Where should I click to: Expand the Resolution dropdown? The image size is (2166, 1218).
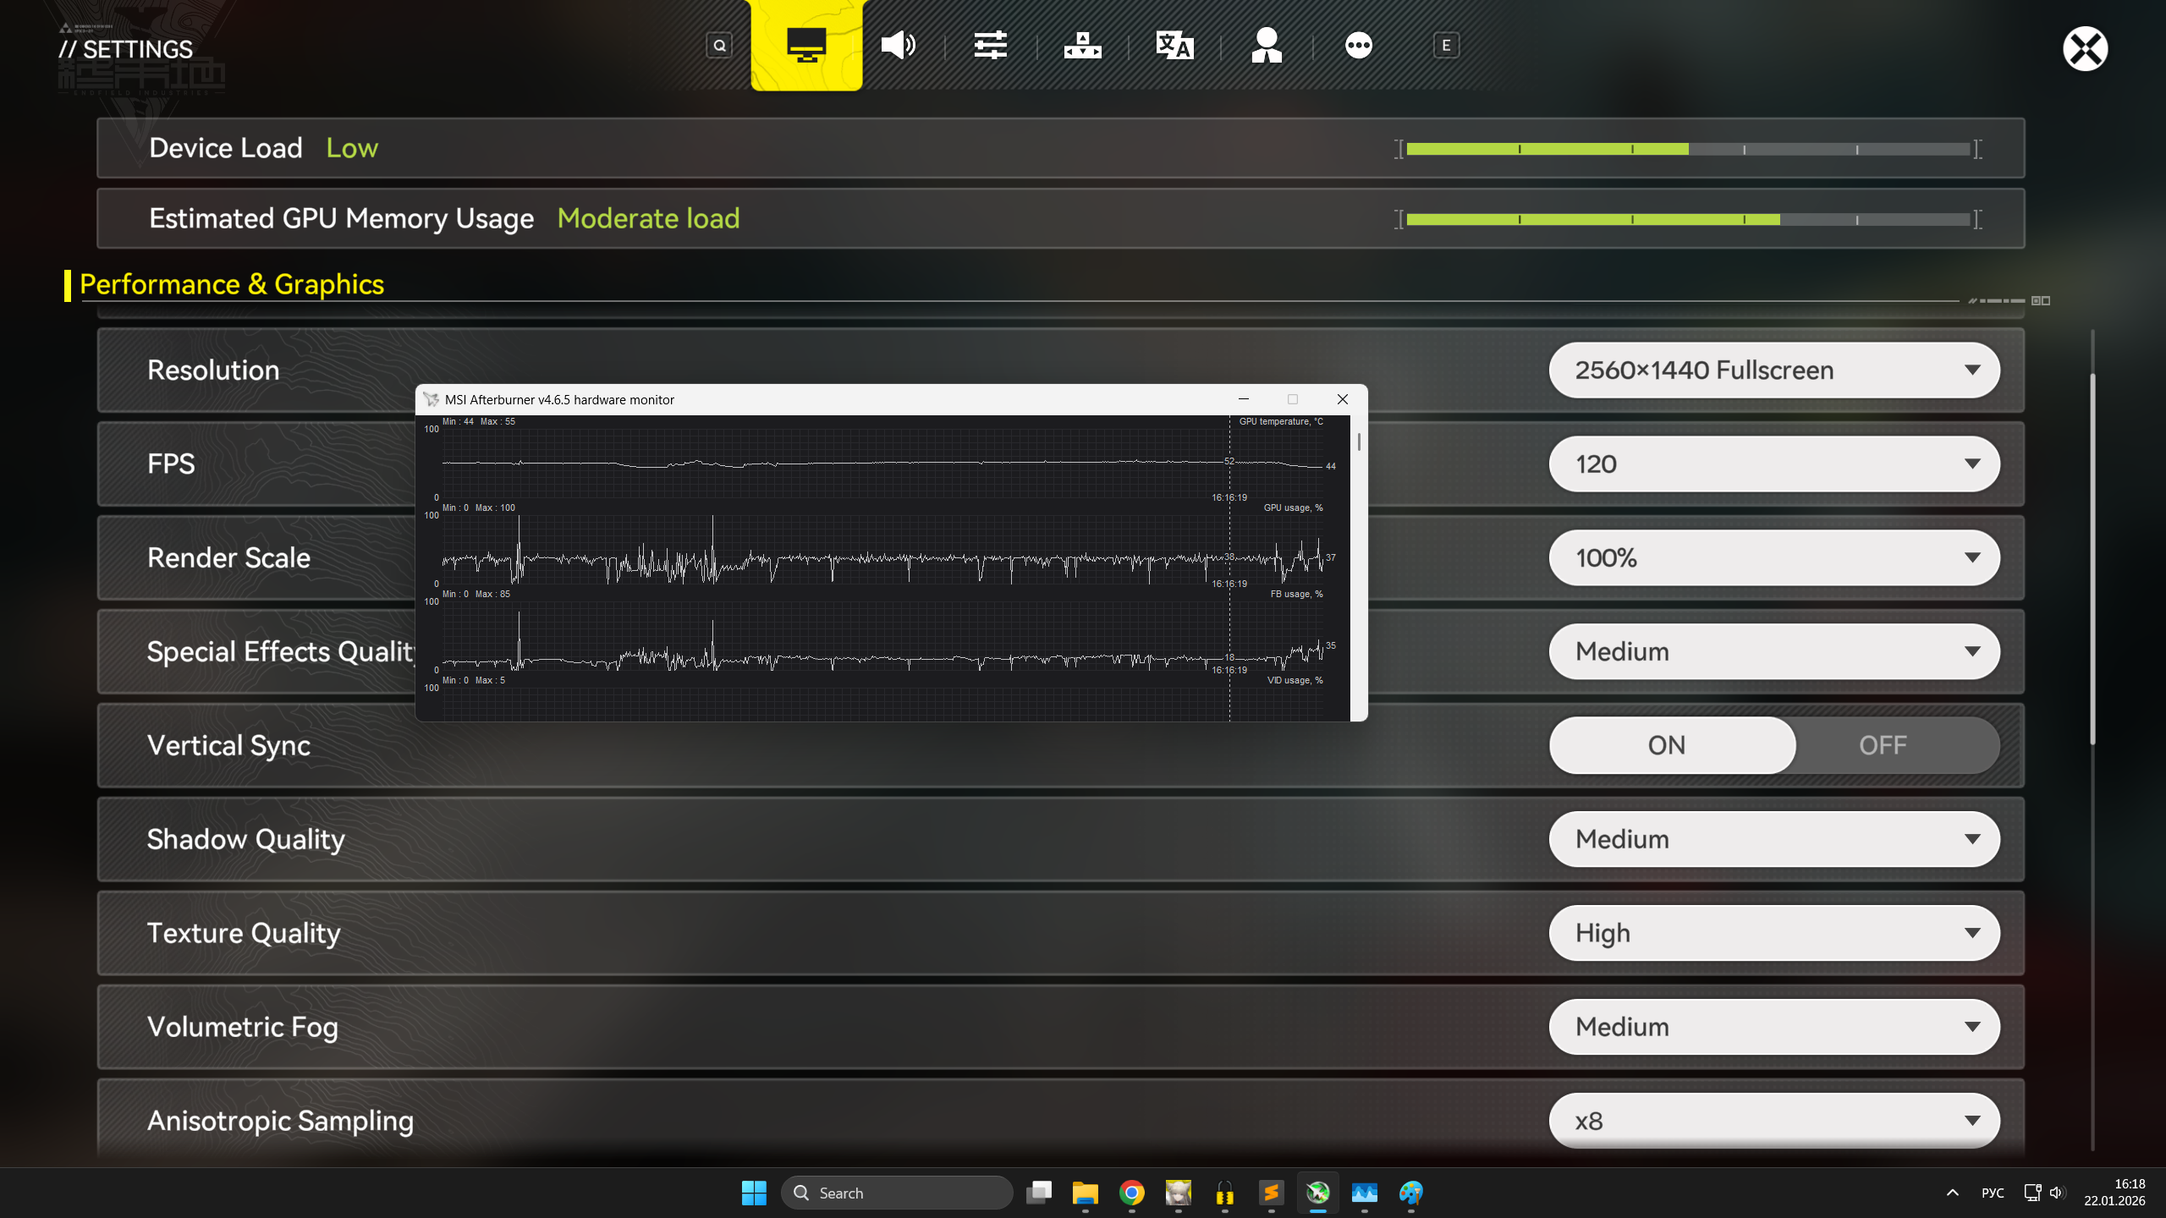pyautogui.click(x=1774, y=370)
